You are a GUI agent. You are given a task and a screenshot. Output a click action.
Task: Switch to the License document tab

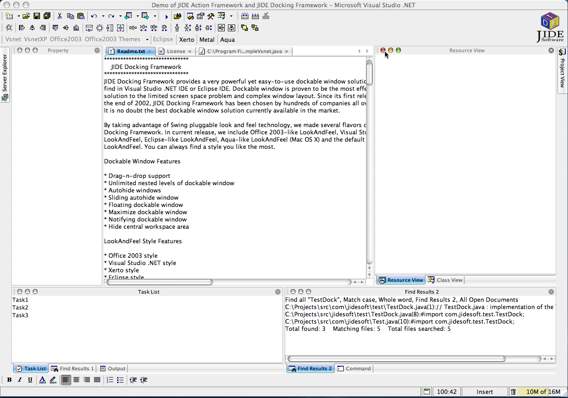175,51
